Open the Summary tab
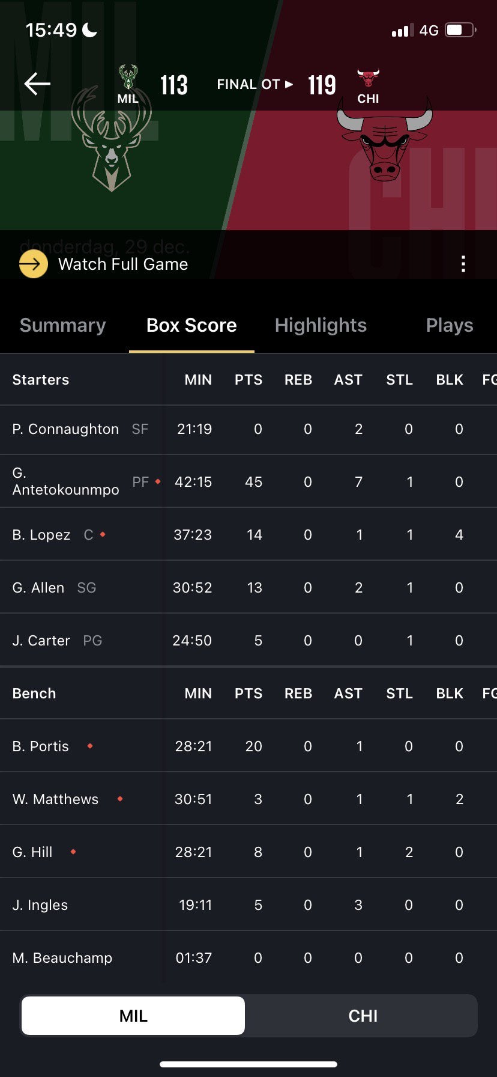This screenshot has height=1077, width=497. pos(62,325)
